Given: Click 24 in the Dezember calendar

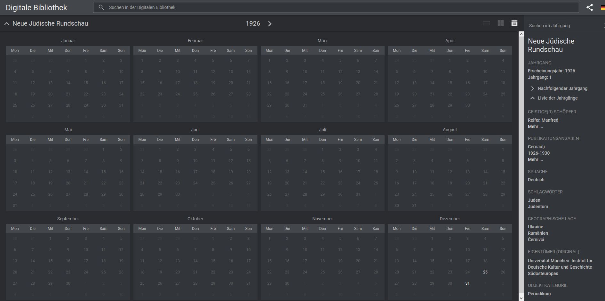Looking at the screenshot, I should tap(467, 272).
